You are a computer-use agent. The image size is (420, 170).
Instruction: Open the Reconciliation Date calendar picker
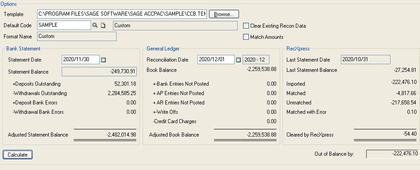tap(238, 60)
